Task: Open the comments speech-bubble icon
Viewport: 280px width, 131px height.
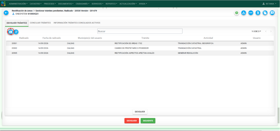Action: tap(272, 13)
